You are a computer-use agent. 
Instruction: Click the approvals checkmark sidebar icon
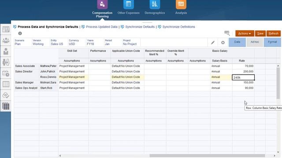(6, 95)
